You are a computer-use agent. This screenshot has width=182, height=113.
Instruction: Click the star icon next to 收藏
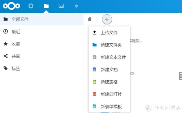5,44
